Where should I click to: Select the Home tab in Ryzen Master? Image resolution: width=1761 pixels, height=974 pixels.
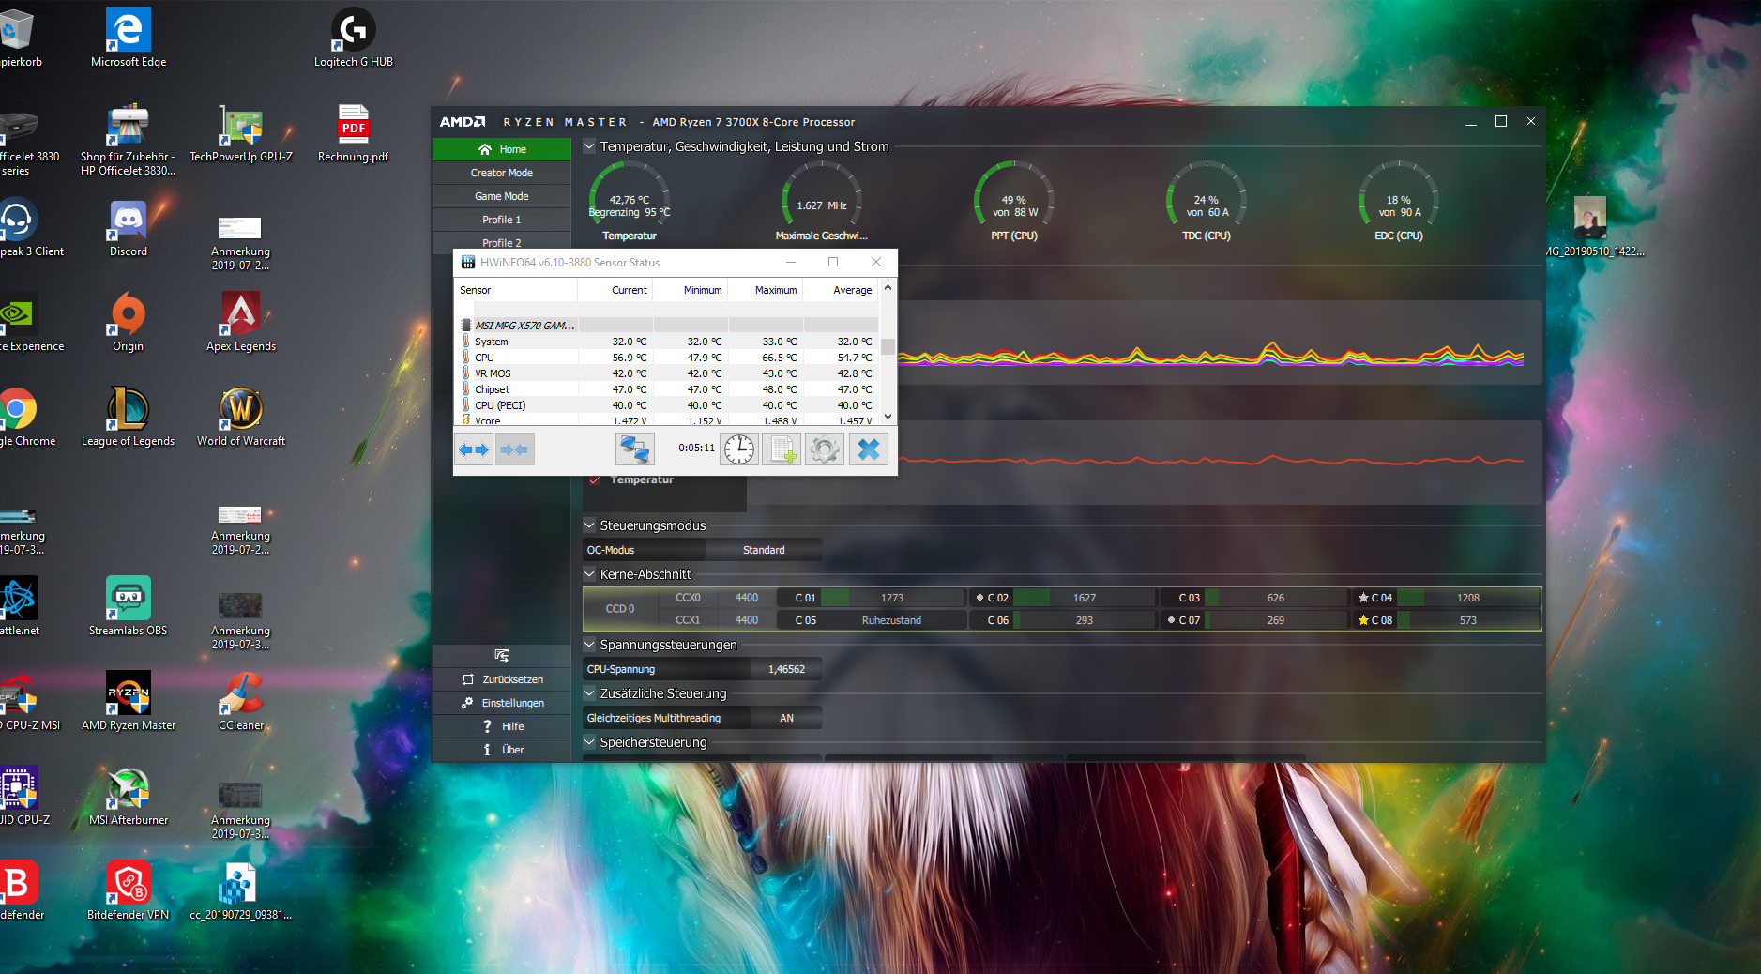(502, 149)
